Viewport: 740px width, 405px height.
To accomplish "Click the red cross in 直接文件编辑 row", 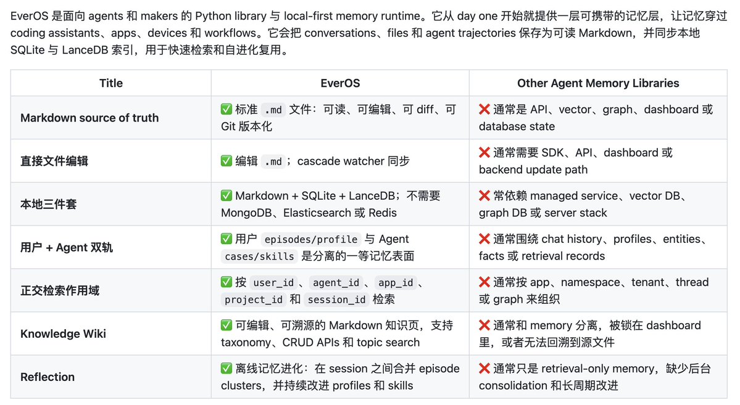I will (484, 153).
